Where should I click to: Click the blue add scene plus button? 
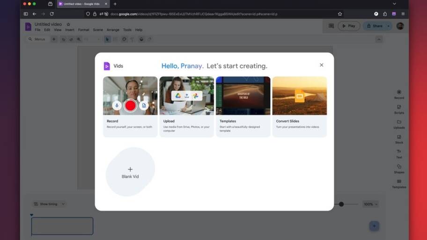[374, 226]
